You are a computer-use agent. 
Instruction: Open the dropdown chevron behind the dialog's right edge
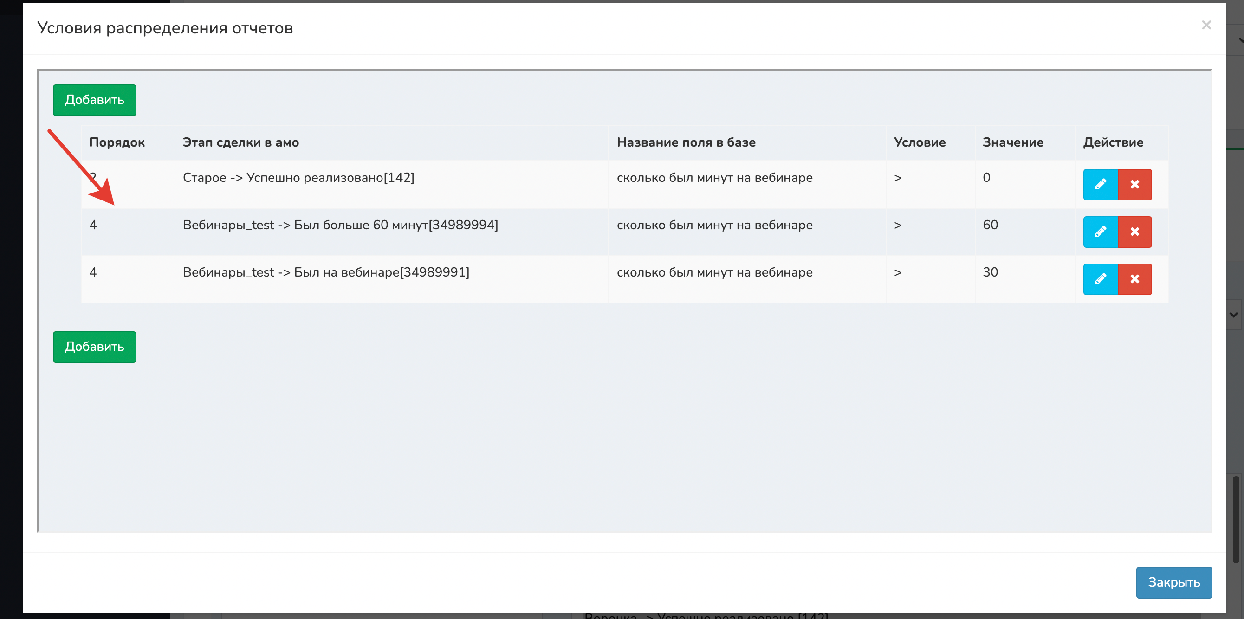pyautogui.click(x=1234, y=315)
